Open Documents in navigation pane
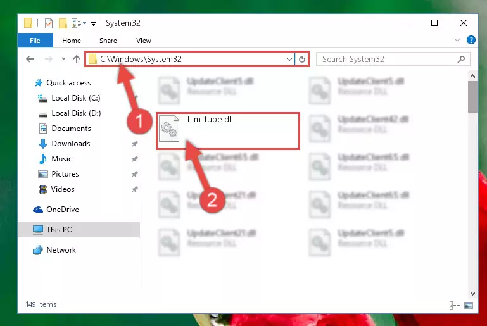 pos(71,129)
